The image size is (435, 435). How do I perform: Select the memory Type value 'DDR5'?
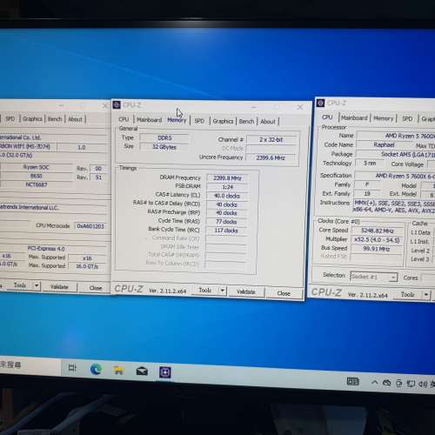164,138
